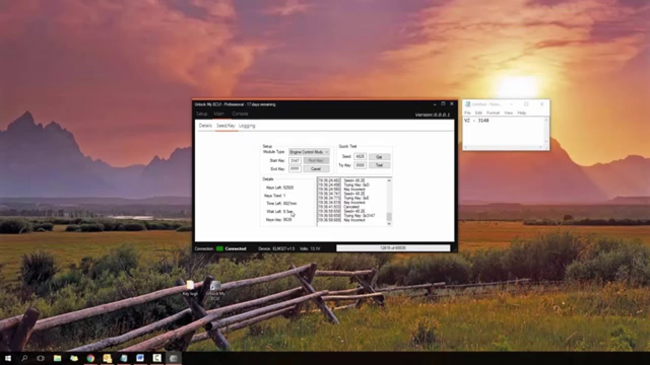Open the Key logs desktop file
650x365 pixels.
(x=190, y=288)
